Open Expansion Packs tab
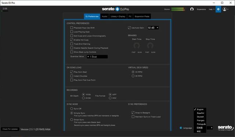 click(x=142, y=16)
